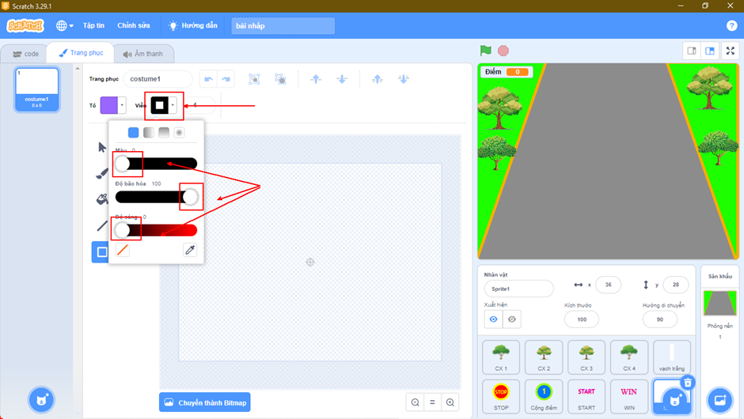Click the Màu hue slider handle
Viewport: 744px width, 419px height.
[123, 164]
